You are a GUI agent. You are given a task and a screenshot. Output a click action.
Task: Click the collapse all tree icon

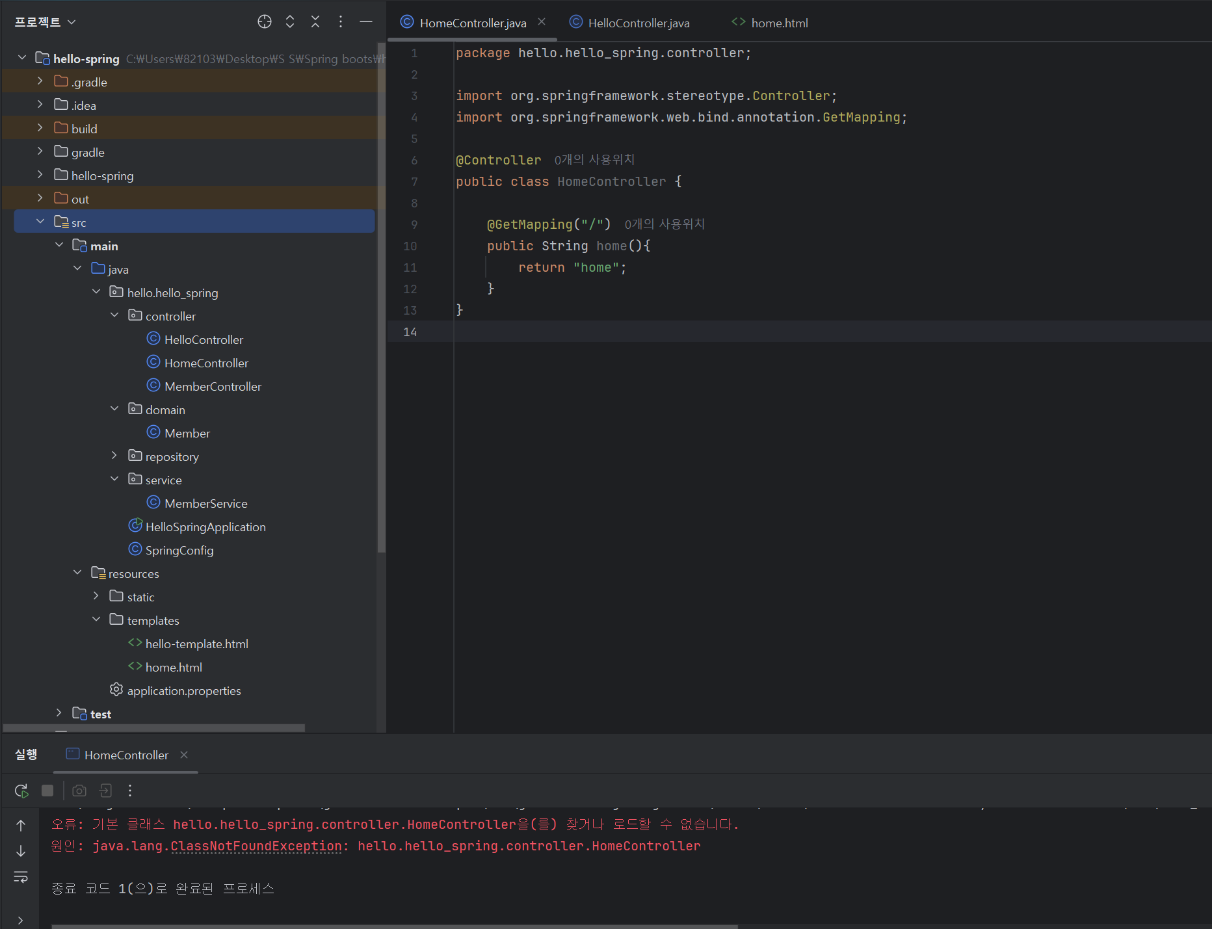pos(315,21)
